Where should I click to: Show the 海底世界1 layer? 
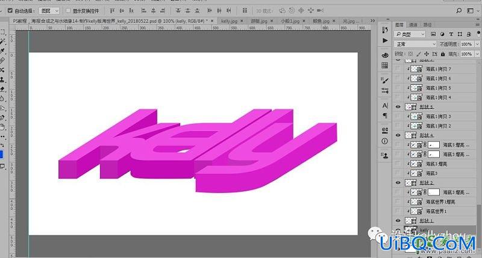[398, 211]
